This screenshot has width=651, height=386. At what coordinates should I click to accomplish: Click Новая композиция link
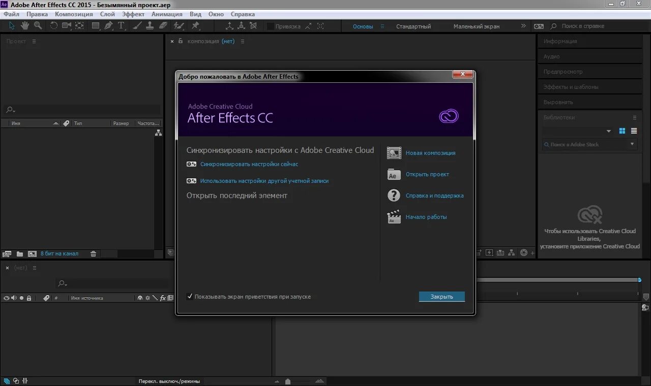(x=430, y=153)
